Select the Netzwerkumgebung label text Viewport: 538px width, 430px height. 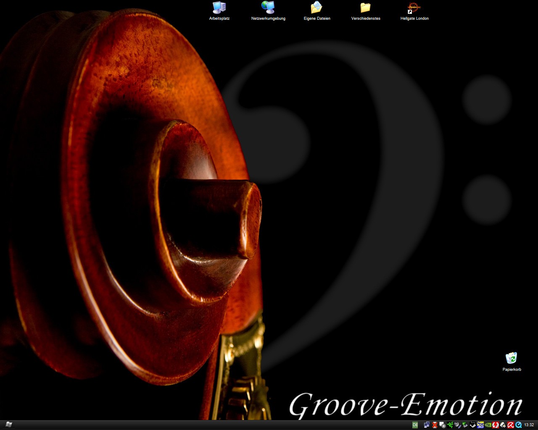(268, 18)
